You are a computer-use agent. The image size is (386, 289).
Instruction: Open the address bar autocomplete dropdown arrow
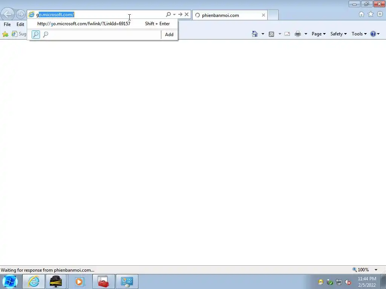174,15
